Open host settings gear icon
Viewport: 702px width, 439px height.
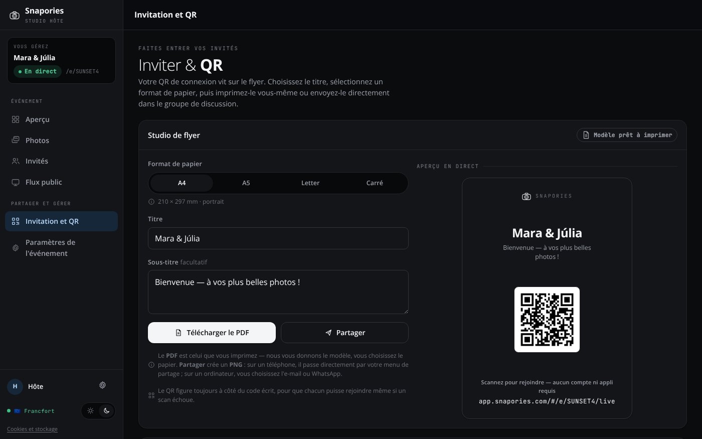[102, 385]
